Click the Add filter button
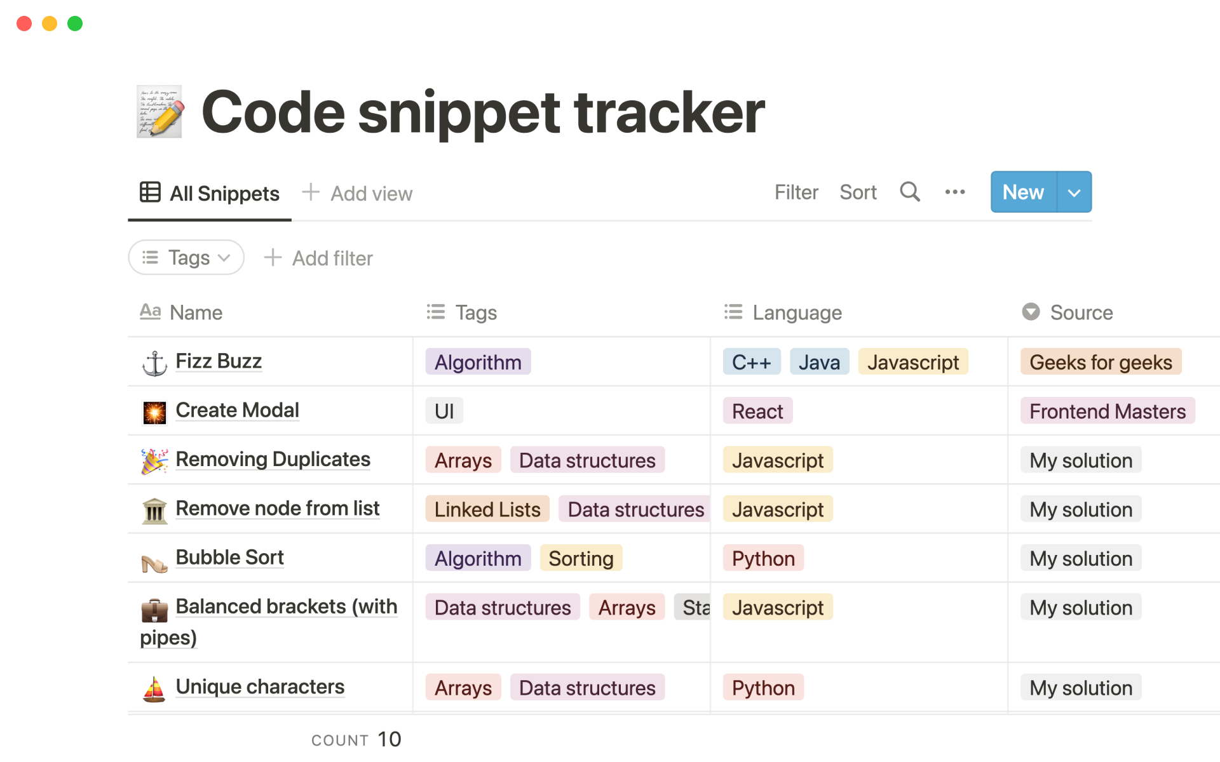Screen dimensions: 1220x762 (318, 258)
